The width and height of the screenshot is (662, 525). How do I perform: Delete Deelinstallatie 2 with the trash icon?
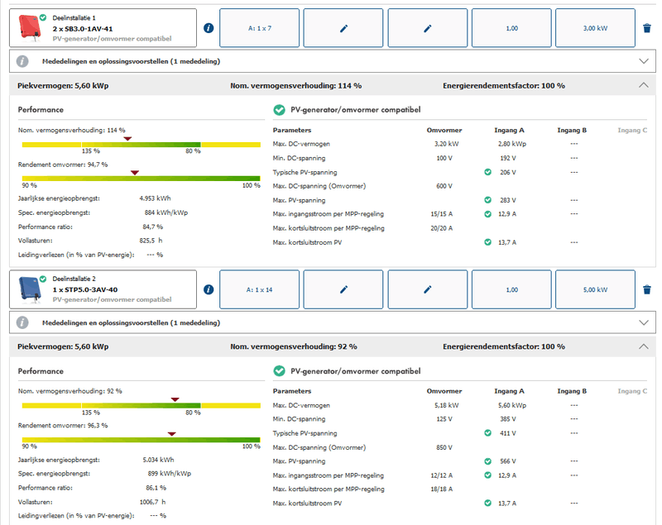coord(647,290)
